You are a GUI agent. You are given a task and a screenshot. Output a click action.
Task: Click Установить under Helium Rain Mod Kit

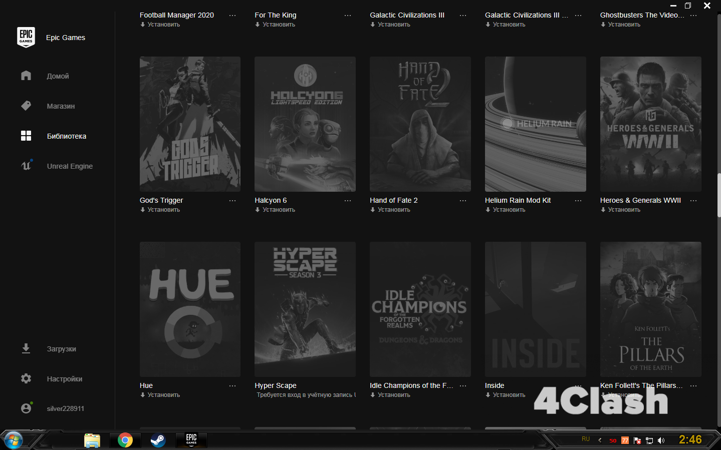click(506, 210)
